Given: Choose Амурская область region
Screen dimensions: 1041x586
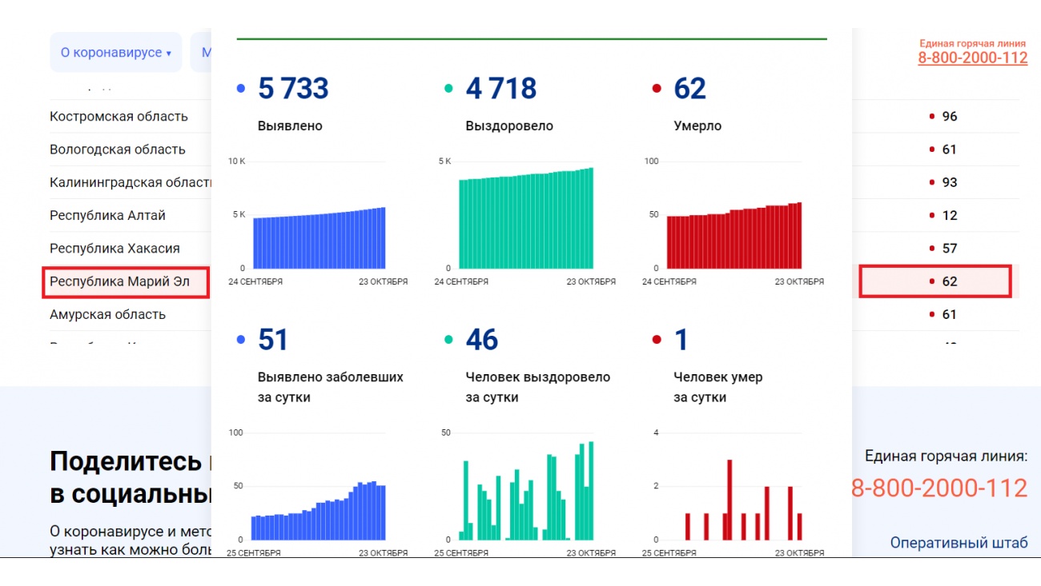Looking at the screenshot, I should (x=107, y=314).
